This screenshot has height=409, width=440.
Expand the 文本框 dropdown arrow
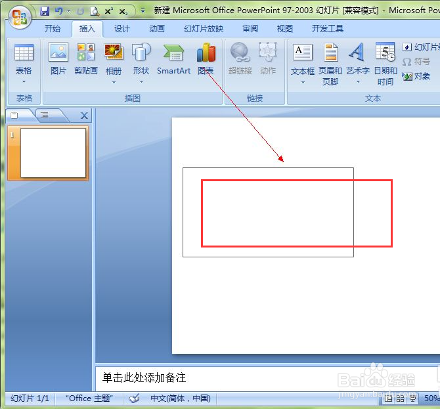click(303, 83)
